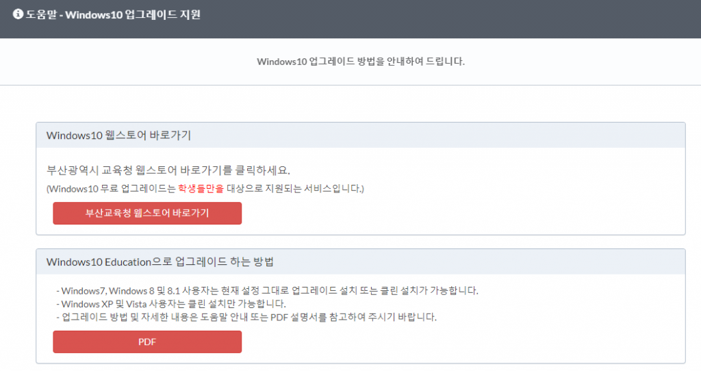Click the Windows7, Windows 8 및 8.1 bullet line

[267, 290]
